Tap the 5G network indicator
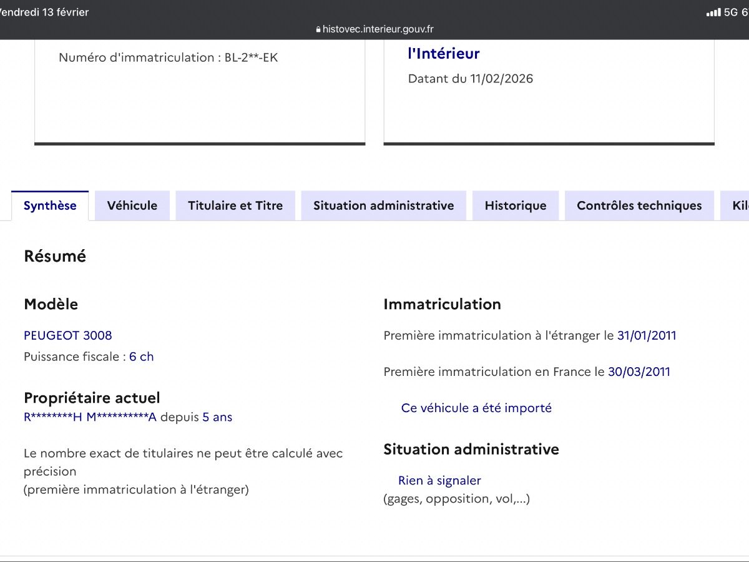749x562 pixels. (730, 12)
